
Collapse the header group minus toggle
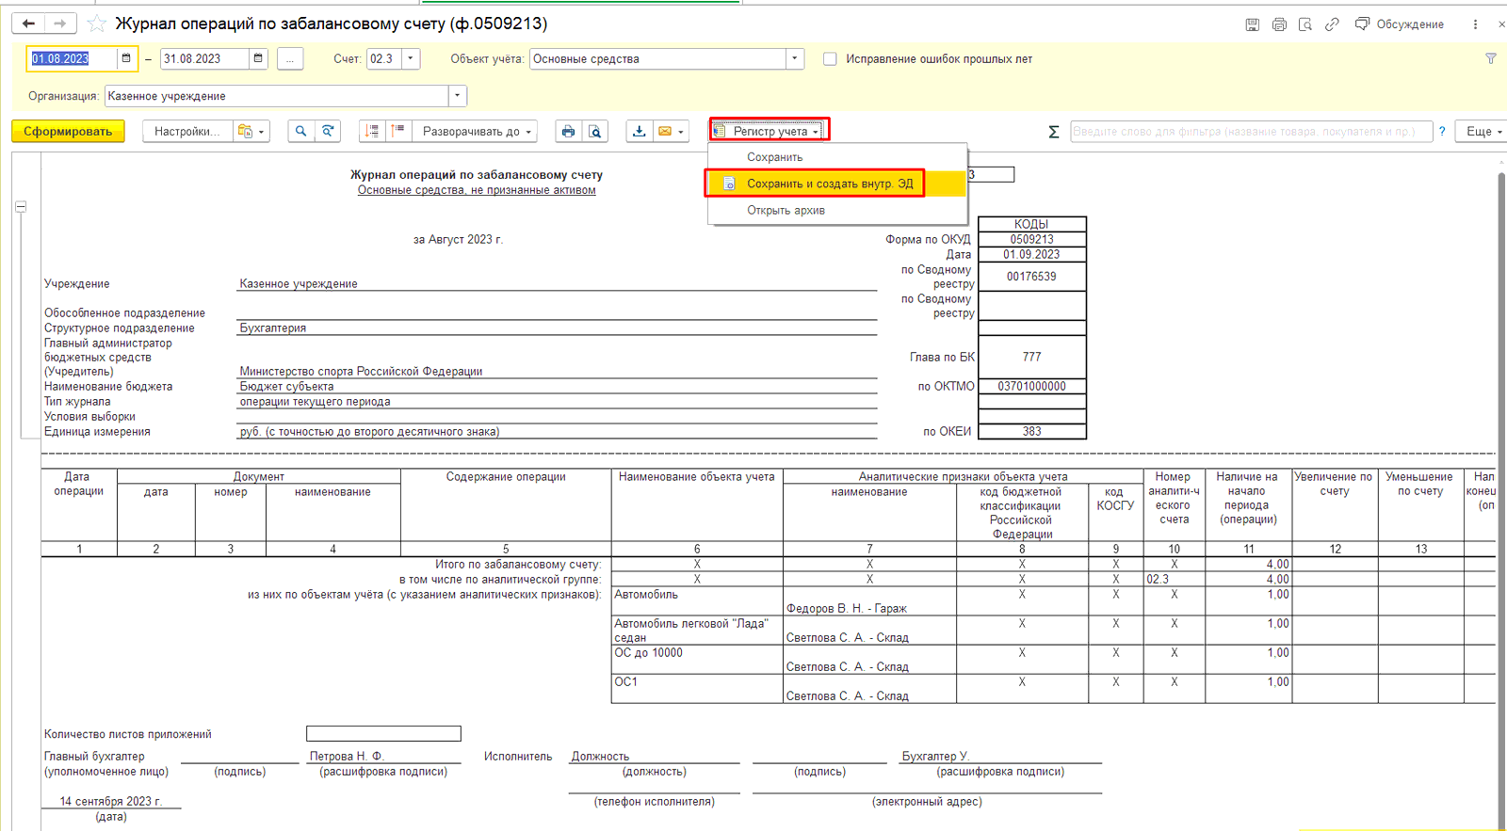pyautogui.click(x=21, y=206)
